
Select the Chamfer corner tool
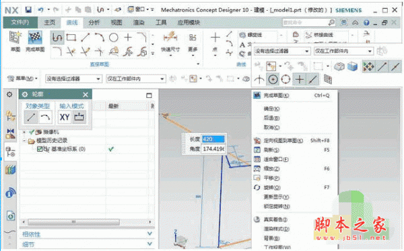tap(142, 38)
